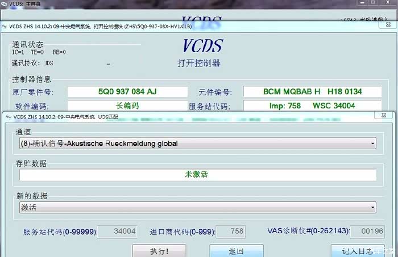This screenshot has width=398, height=257.
Task: Open the new data (新的数据) dropdown showing 激活
Action: point(198,208)
